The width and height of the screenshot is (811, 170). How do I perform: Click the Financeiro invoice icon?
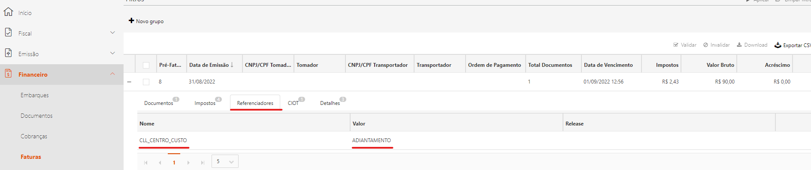pyautogui.click(x=8, y=74)
